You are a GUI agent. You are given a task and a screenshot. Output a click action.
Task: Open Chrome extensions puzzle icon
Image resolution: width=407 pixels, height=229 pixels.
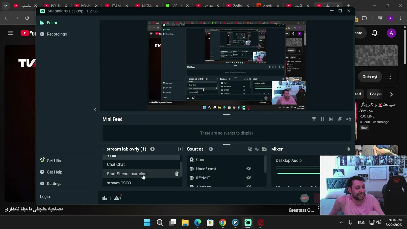(364, 18)
